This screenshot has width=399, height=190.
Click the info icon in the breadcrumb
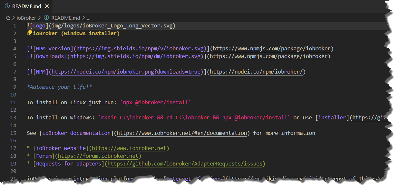point(46,18)
